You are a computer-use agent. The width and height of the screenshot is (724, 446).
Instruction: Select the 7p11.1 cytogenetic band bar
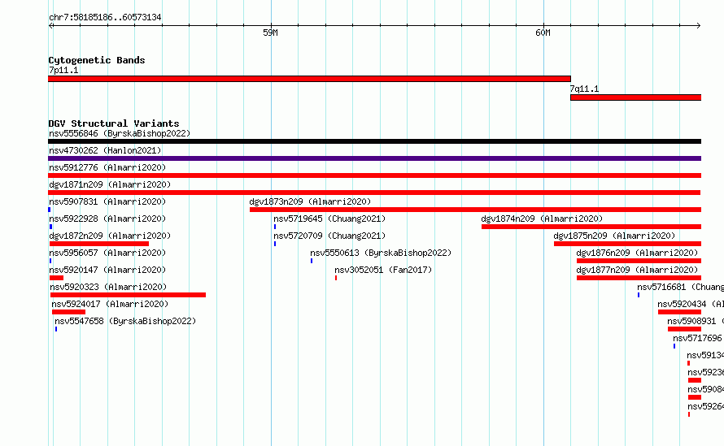coord(309,79)
